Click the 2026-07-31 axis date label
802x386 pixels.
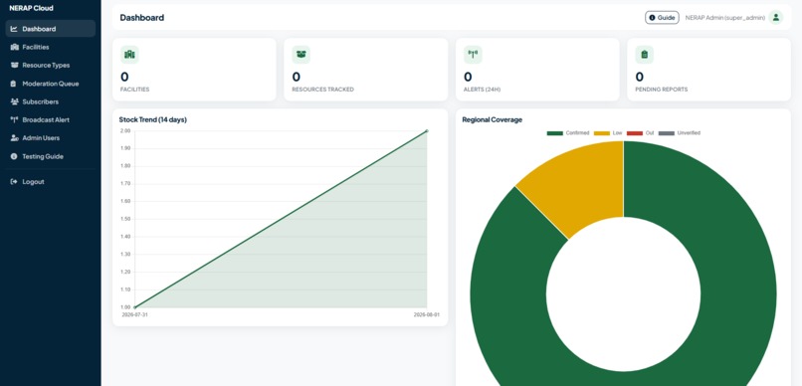pyautogui.click(x=134, y=315)
